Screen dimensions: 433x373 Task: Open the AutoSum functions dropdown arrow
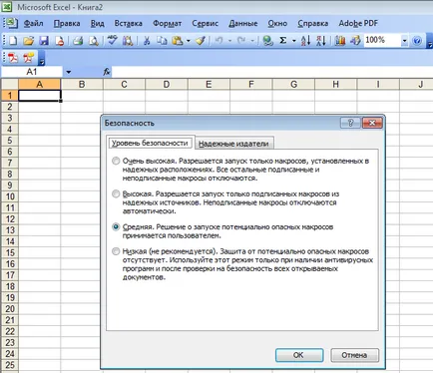(x=294, y=41)
